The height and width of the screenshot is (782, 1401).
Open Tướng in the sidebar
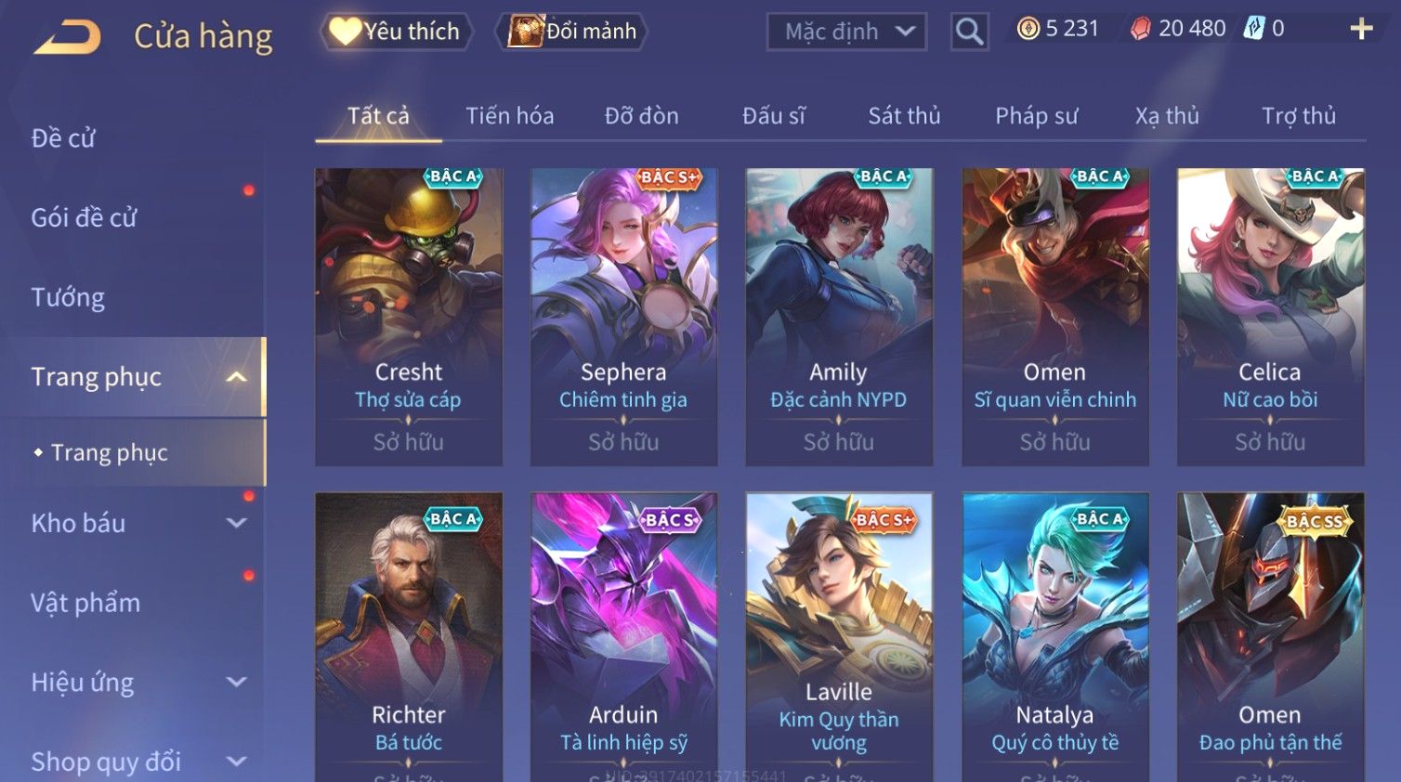pos(68,297)
